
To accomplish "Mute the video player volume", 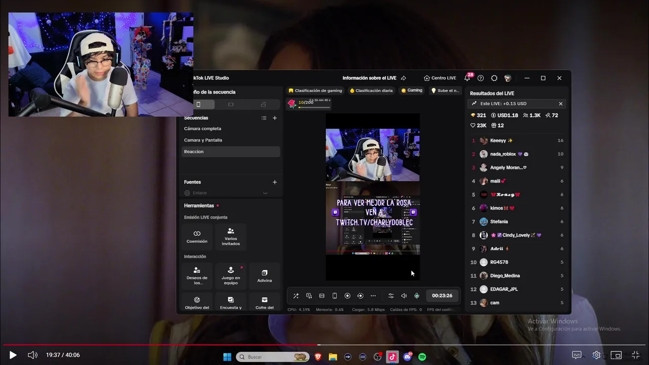I will click(32, 355).
